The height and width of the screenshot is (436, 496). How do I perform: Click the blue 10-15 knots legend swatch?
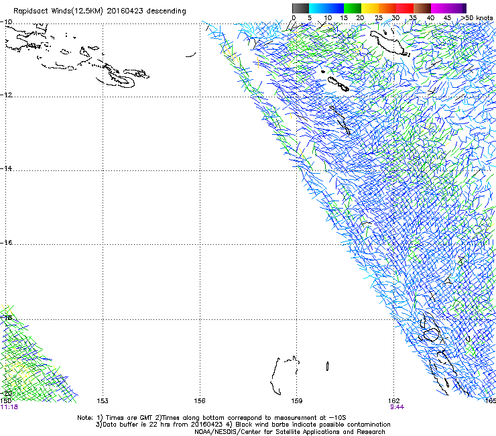click(335, 8)
